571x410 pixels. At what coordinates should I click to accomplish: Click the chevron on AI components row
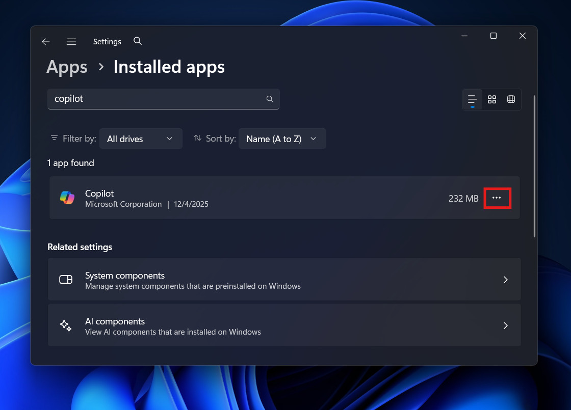pos(505,325)
